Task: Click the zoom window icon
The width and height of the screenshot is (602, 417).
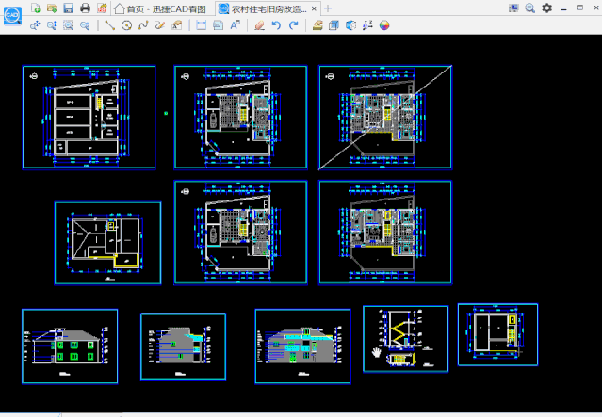Action: pos(69,25)
